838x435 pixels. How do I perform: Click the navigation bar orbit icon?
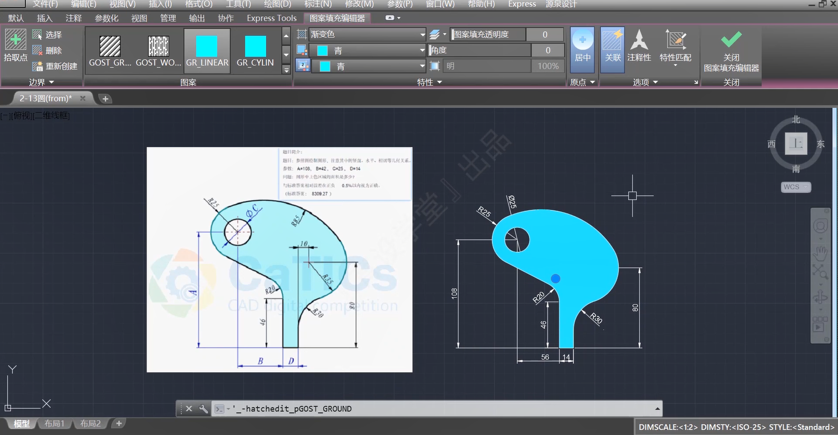tap(820, 298)
